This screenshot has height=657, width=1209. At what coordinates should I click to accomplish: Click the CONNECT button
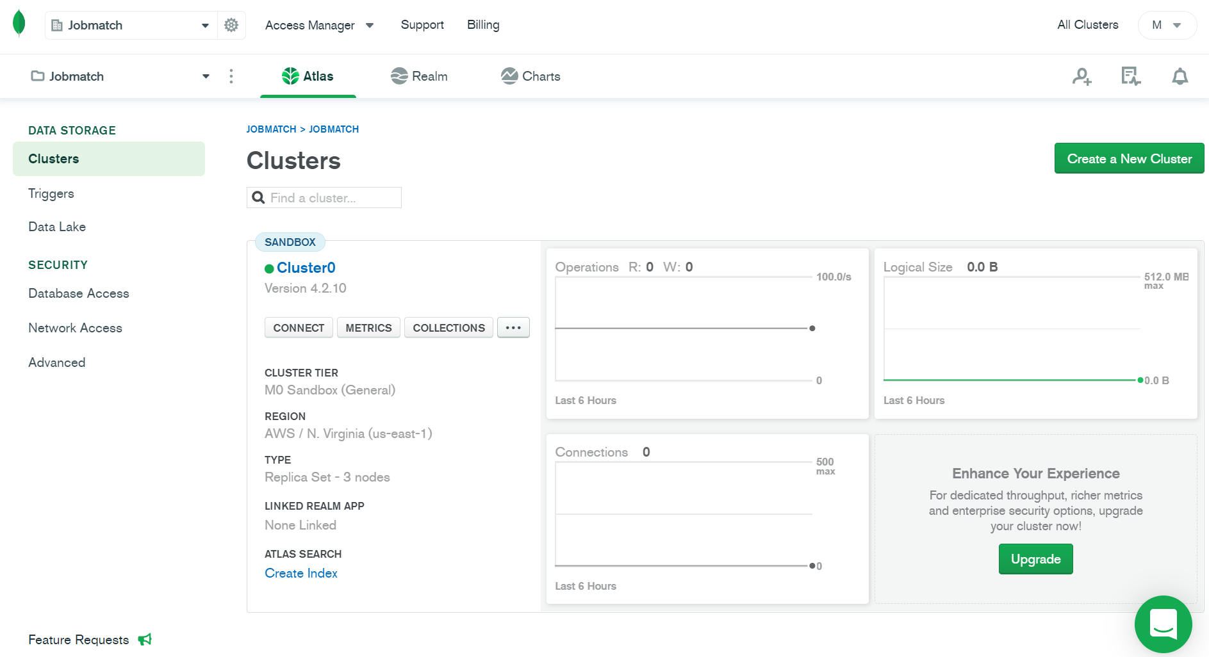[x=299, y=327]
